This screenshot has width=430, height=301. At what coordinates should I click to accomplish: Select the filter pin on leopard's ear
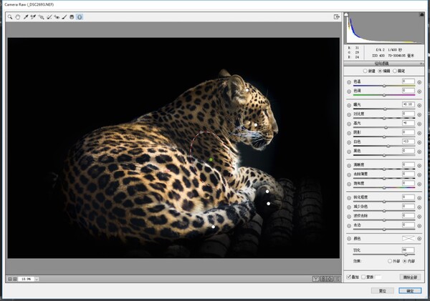(247, 90)
